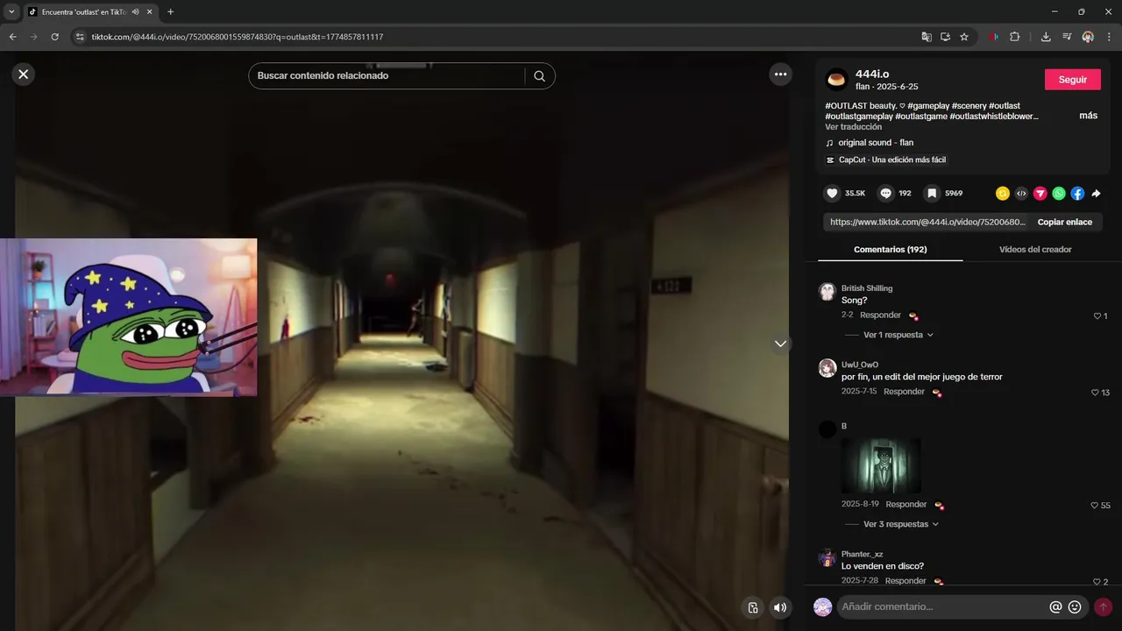The image size is (1122, 631).
Task: Open a new browser tab
Action: click(x=170, y=12)
